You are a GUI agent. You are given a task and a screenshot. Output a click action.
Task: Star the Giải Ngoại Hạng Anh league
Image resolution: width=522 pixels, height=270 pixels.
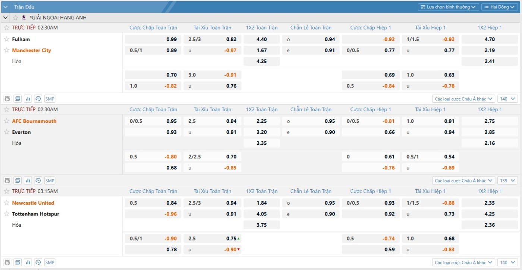pos(15,18)
